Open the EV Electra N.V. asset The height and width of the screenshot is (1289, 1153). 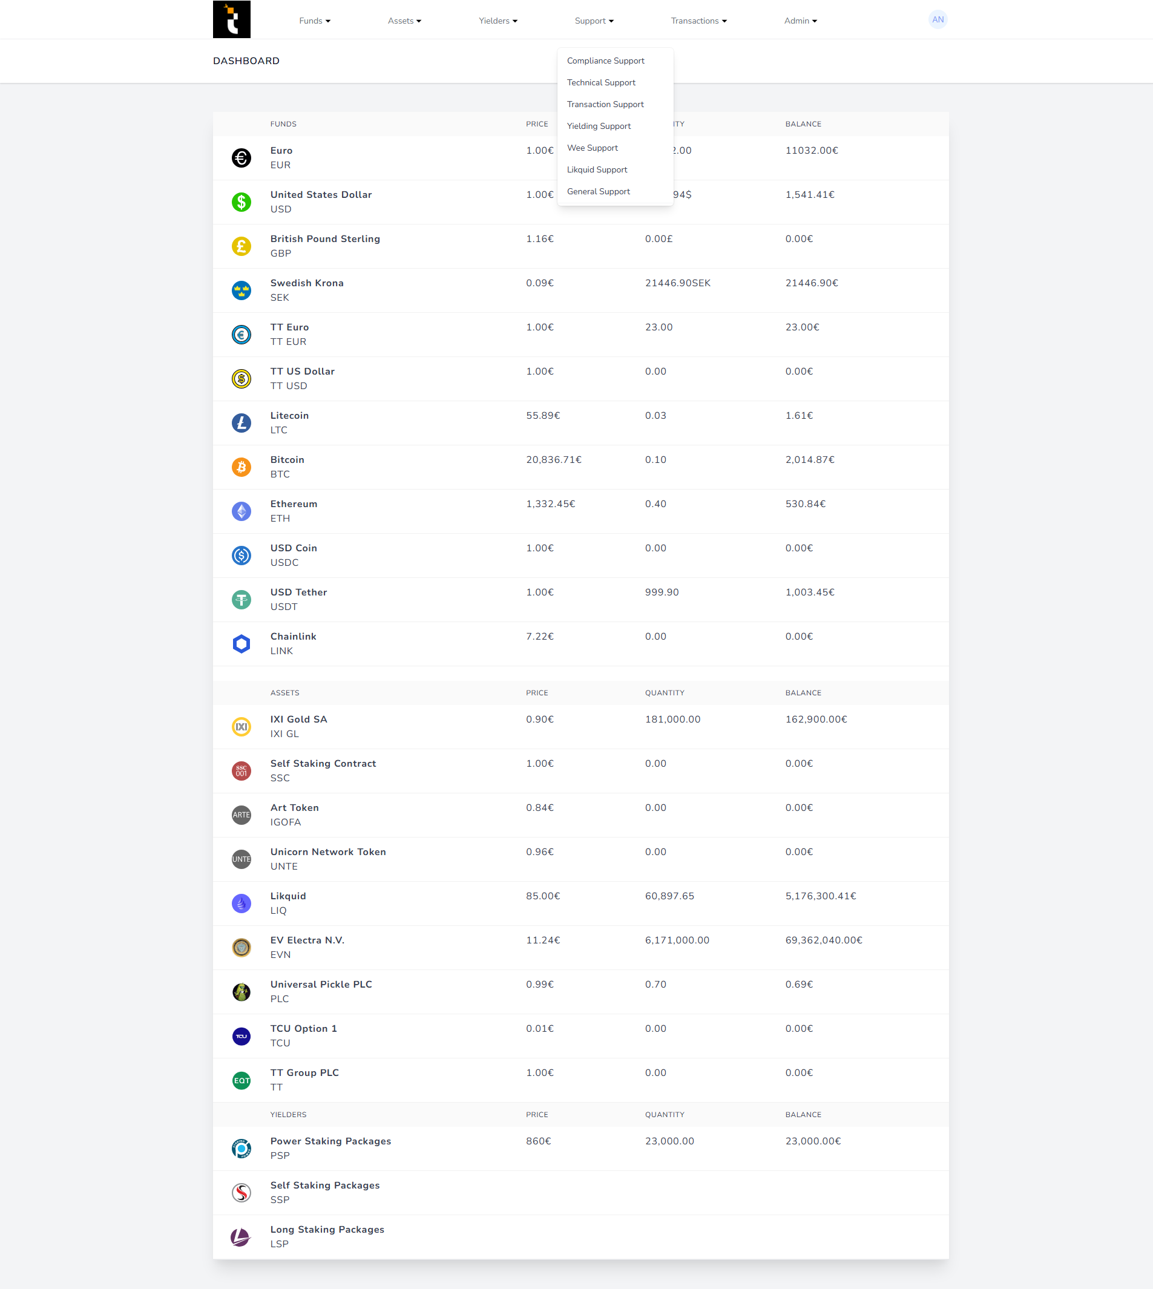pos(581,948)
